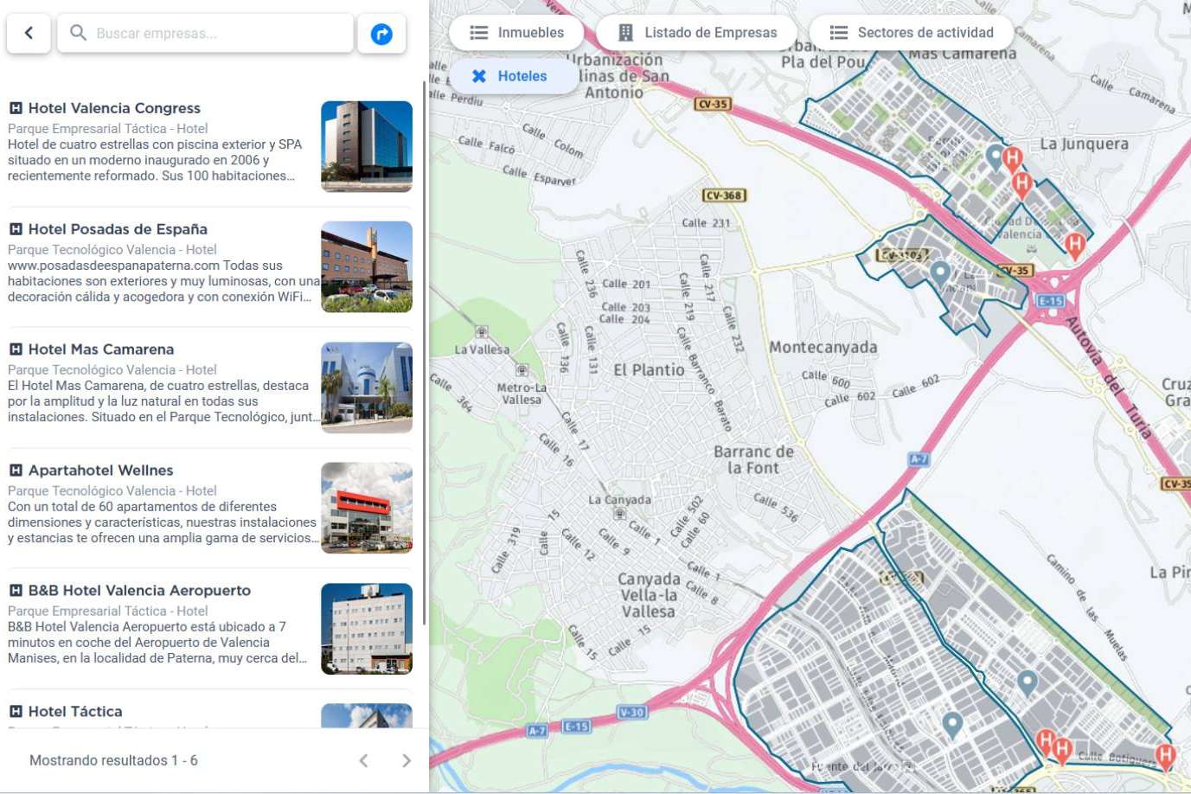This screenshot has width=1191, height=794.
Task: Select upper blue pin in southern industrial park
Action: tap(1027, 683)
